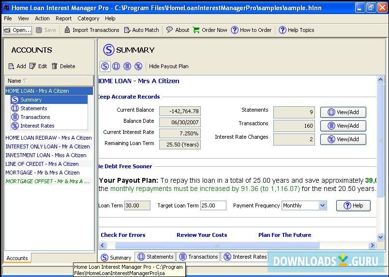
Task: Select LINE OF CREDIT - Mrs A Citizen
Action: pos(49,164)
